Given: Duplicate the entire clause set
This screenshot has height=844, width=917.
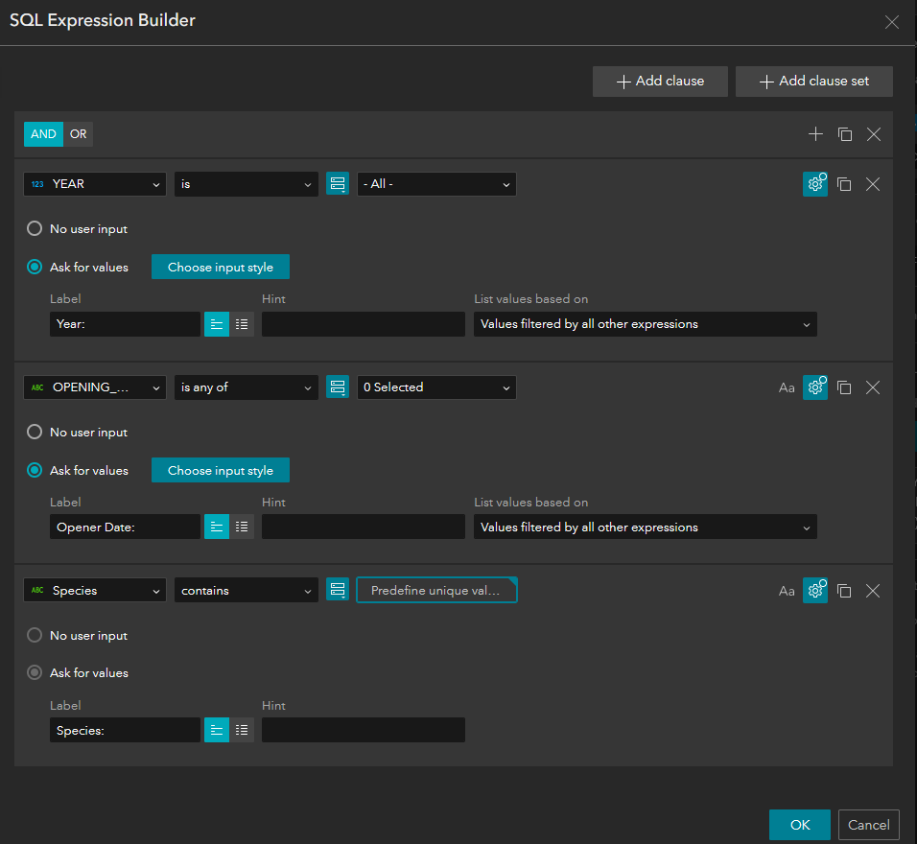Looking at the screenshot, I should tap(844, 134).
